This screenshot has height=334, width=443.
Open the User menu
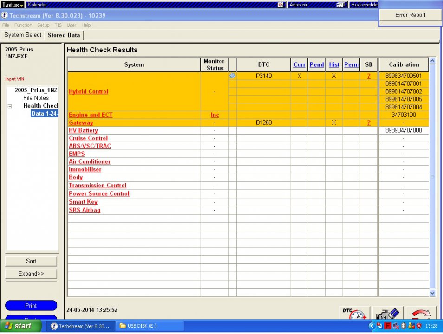click(72, 25)
